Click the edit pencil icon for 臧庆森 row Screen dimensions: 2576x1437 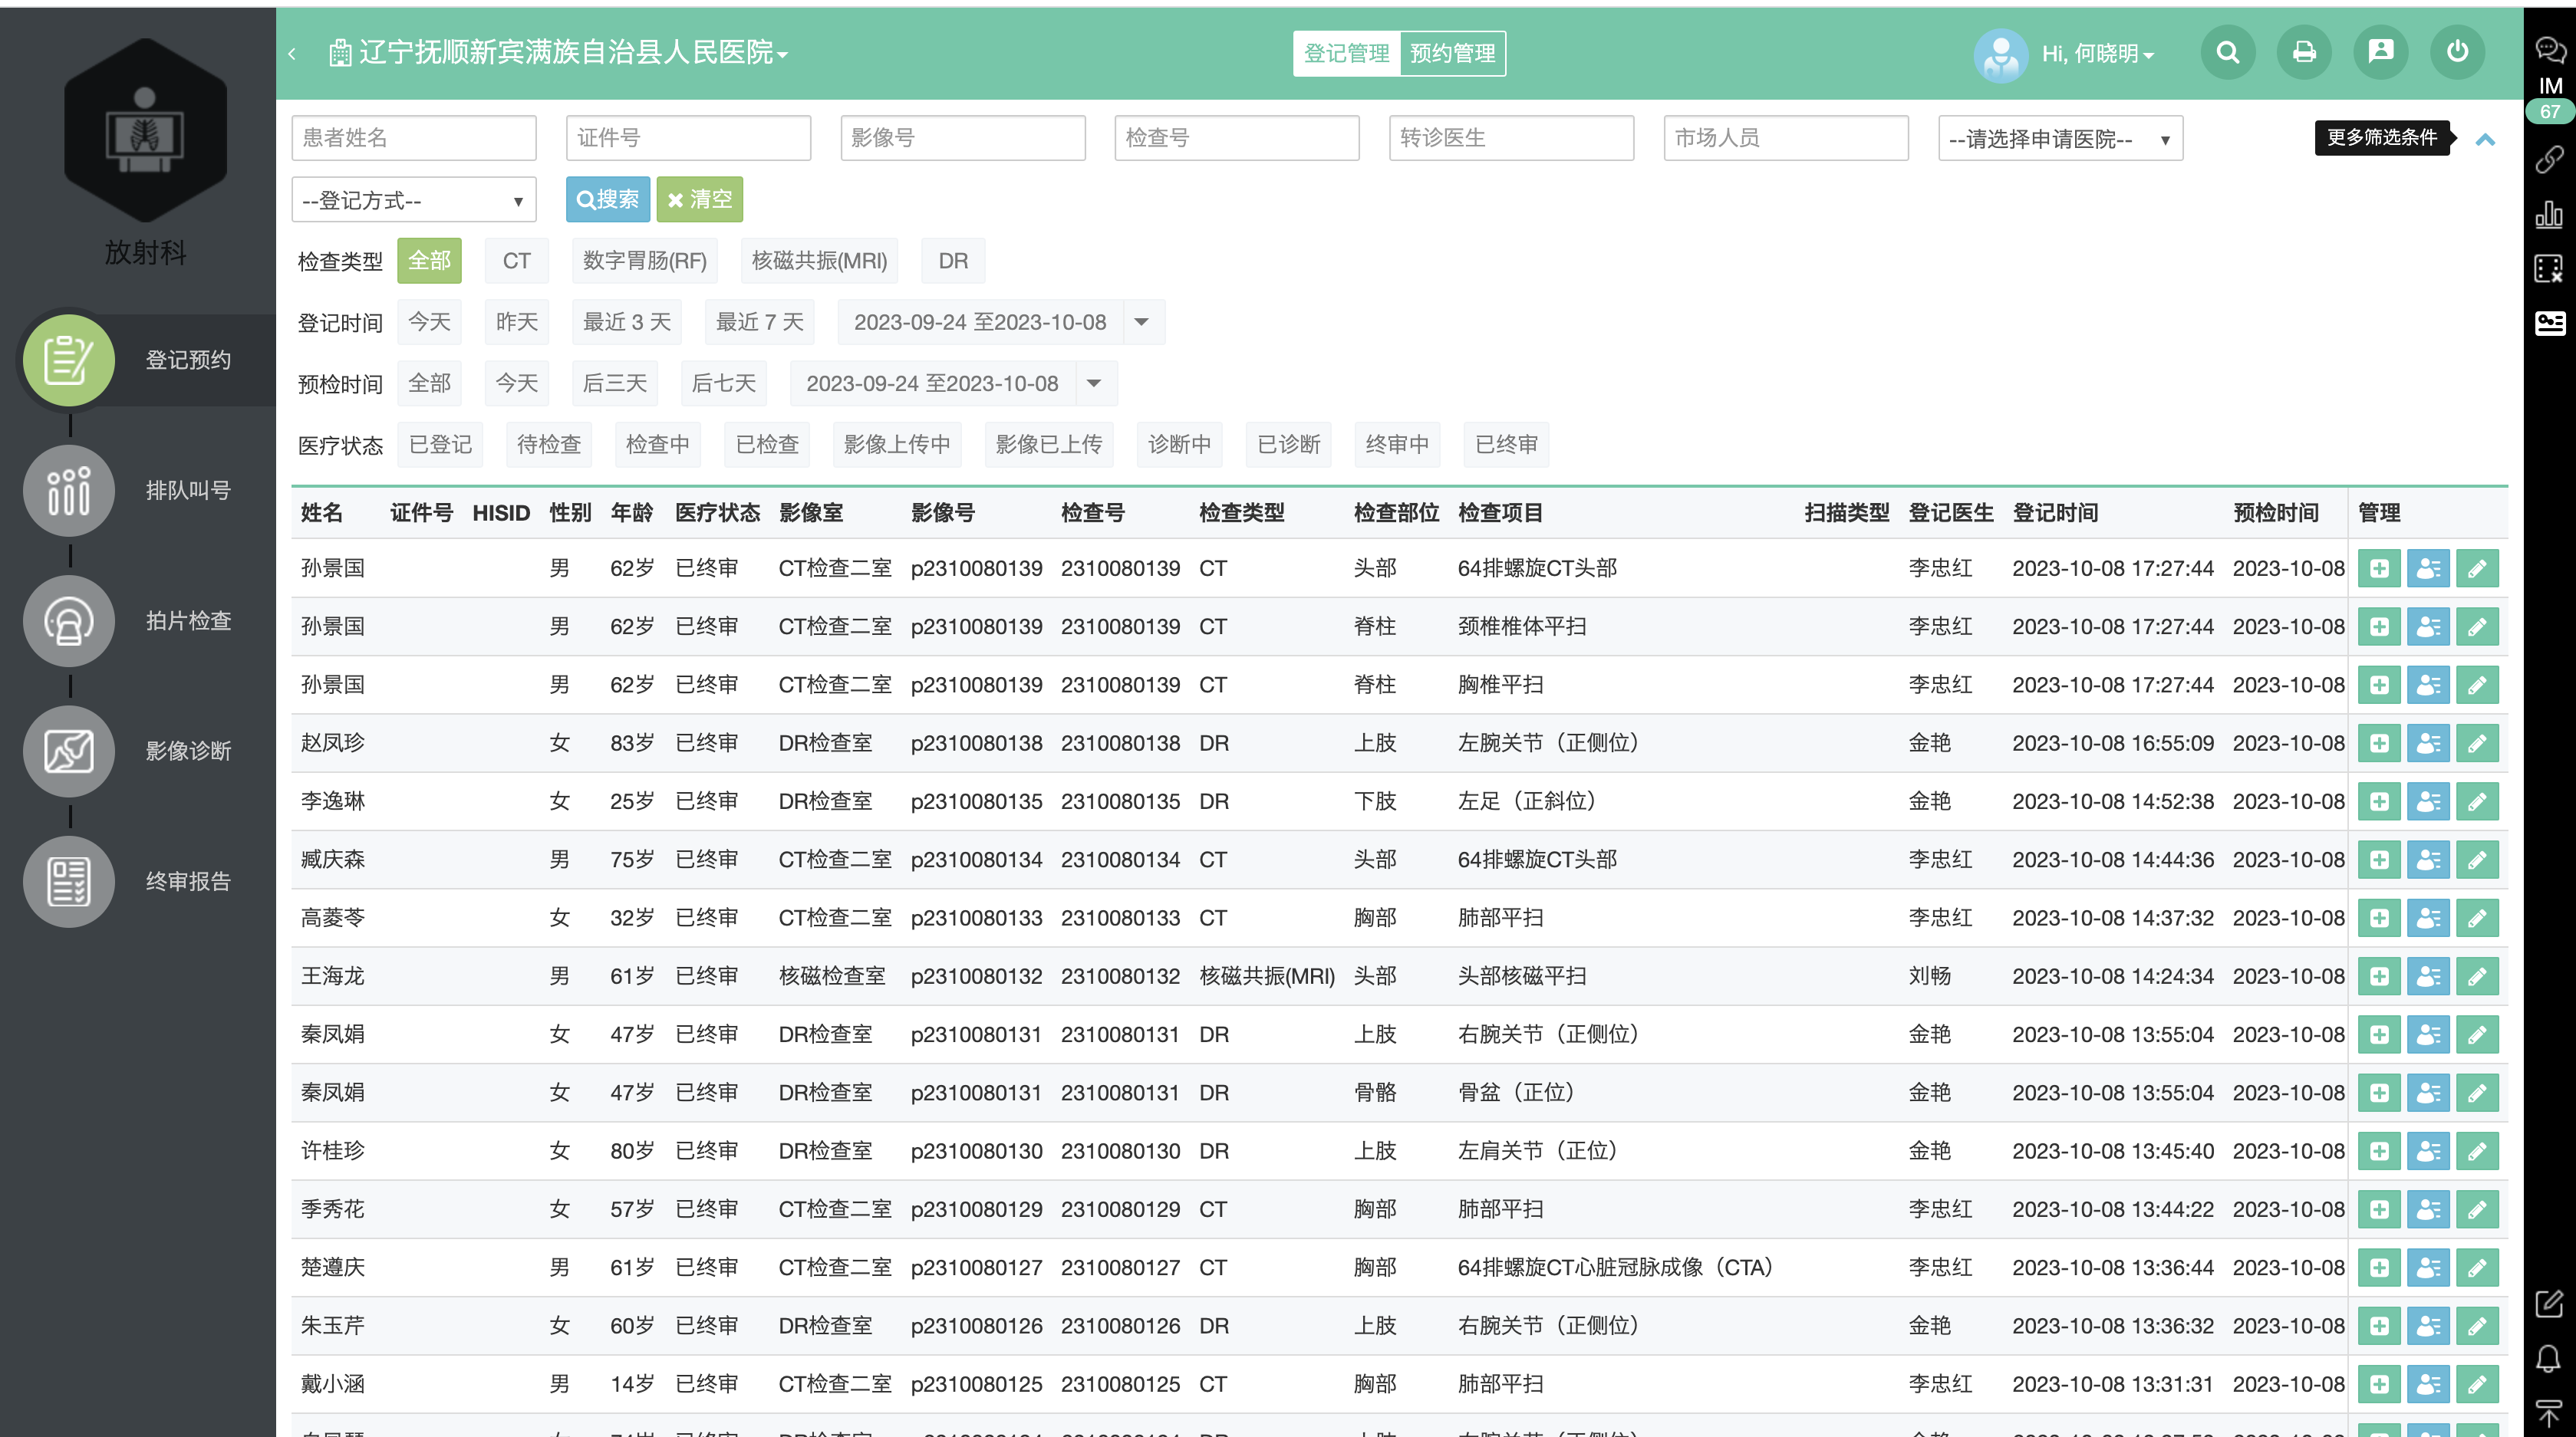tap(2477, 860)
